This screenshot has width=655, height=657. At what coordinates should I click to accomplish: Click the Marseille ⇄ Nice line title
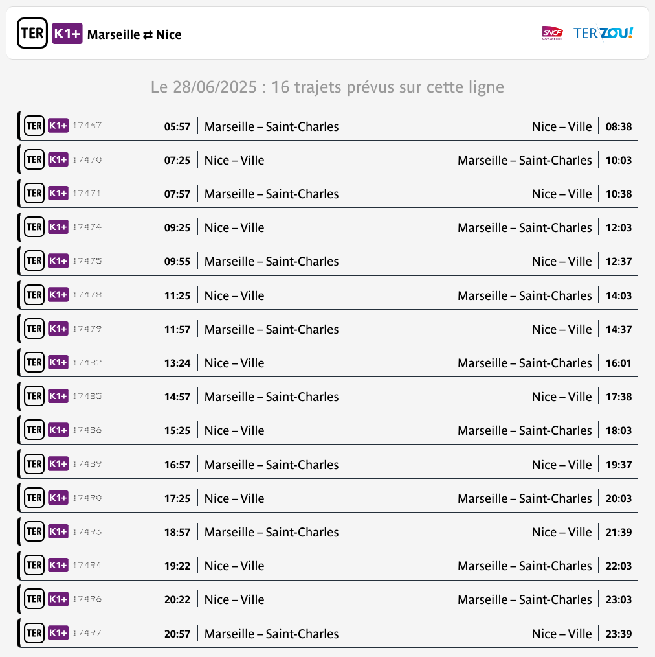135,34
